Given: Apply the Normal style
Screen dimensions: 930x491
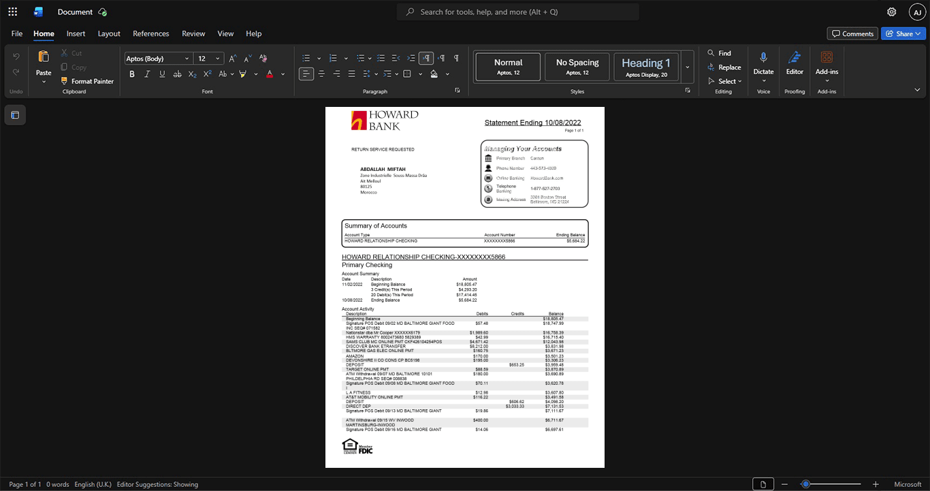Looking at the screenshot, I should pos(509,67).
